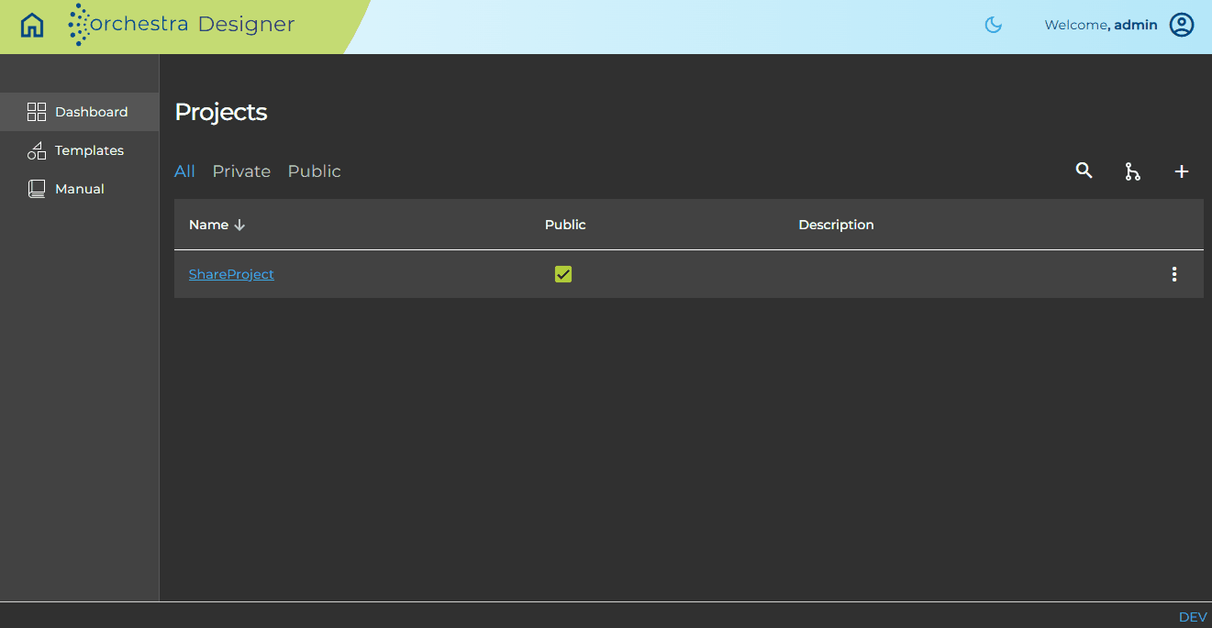The height and width of the screenshot is (628, 1212).
Task: Sort by Name column arrow
Action: pos(240,225)
